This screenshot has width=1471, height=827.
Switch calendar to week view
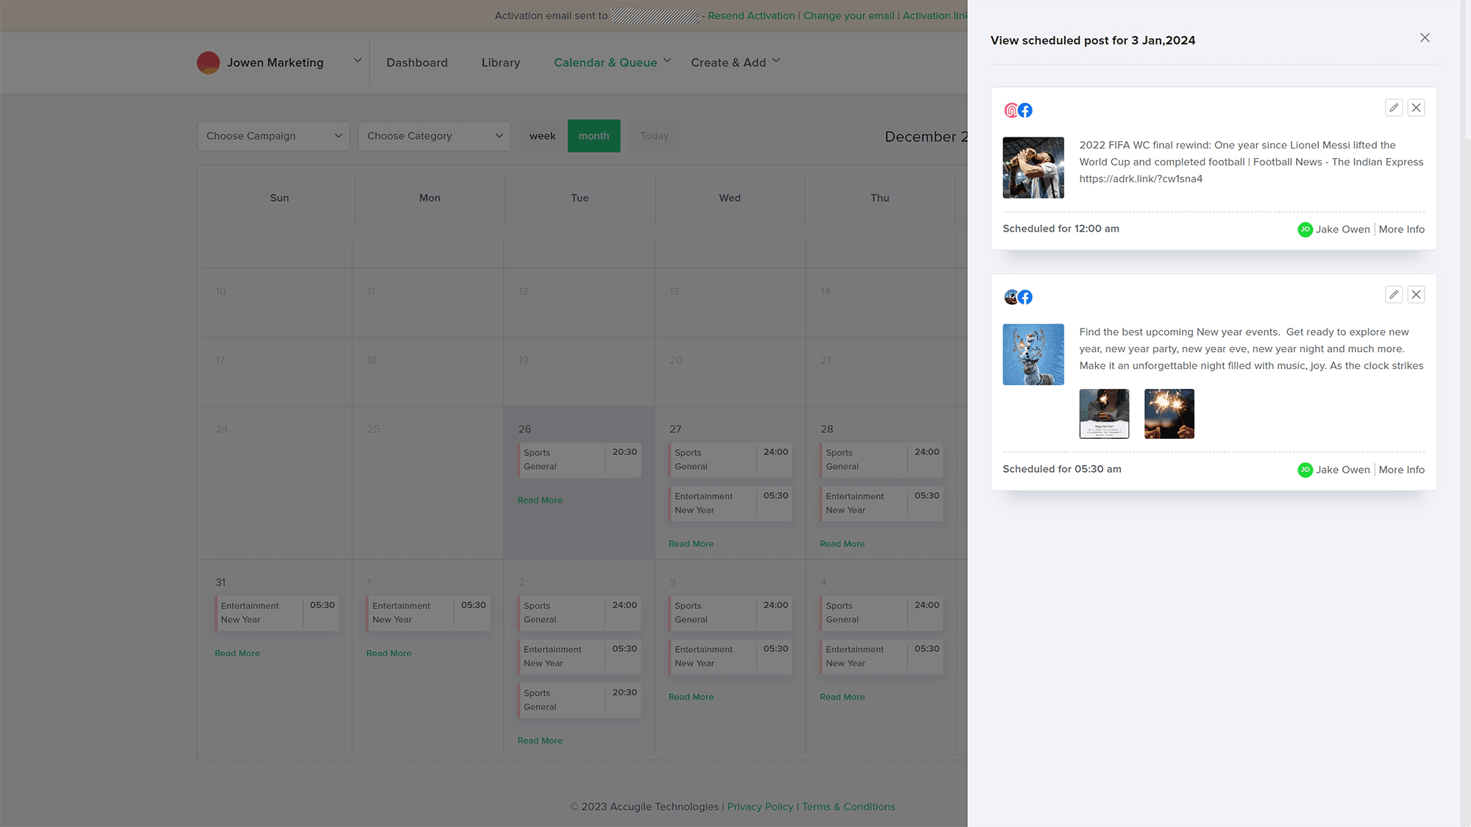coord(543,136)
